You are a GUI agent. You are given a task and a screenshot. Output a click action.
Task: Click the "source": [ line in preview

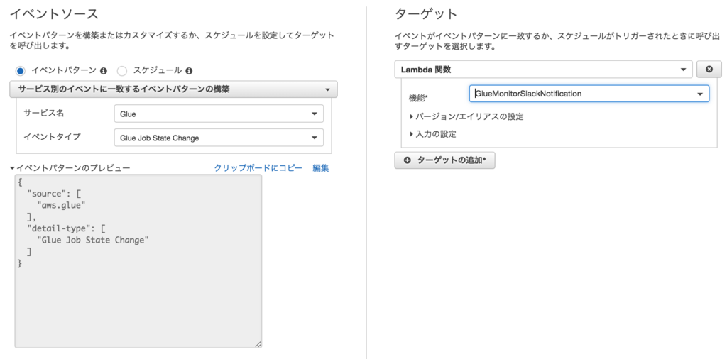pyautogui.click(x=54, y=194)
